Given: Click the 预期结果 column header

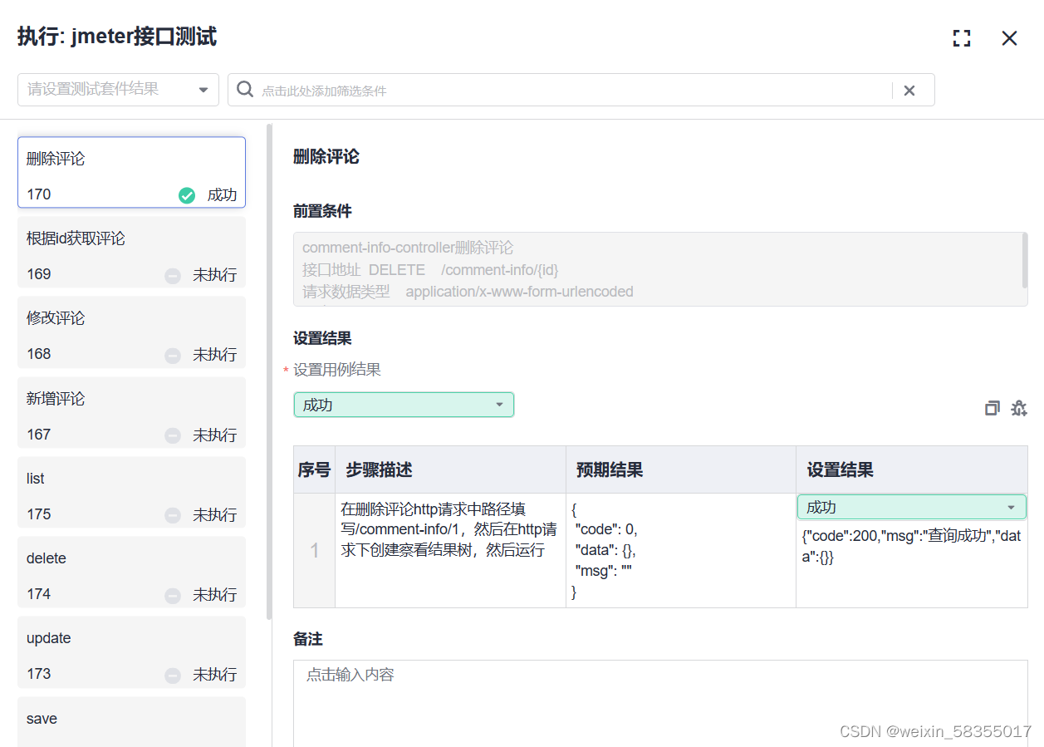Looking at the screenshot, I should [x=681, y=469].
